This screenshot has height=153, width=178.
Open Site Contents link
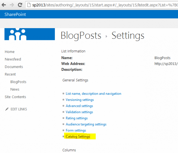pyautogui.click(x=15, y=97)
